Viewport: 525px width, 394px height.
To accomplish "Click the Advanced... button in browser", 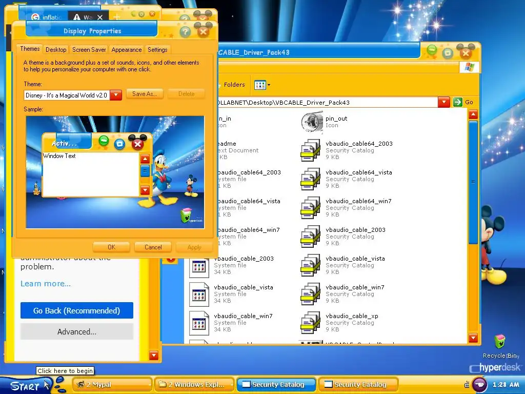I will click(77, 332).
